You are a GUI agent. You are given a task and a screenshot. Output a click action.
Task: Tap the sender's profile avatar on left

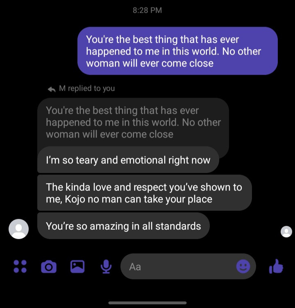(18, 229)
